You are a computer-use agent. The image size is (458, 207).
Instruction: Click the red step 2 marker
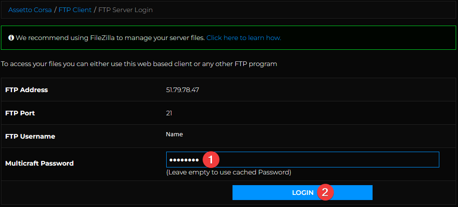(324, 192)
